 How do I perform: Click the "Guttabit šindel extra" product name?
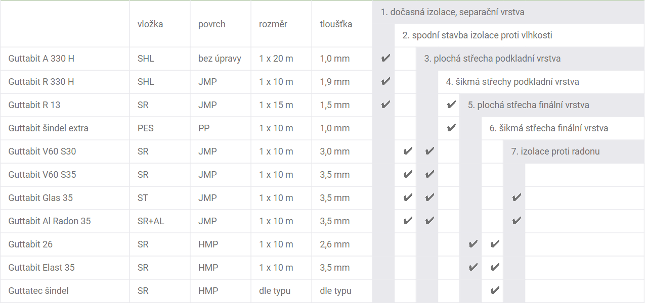pos(48,128)
